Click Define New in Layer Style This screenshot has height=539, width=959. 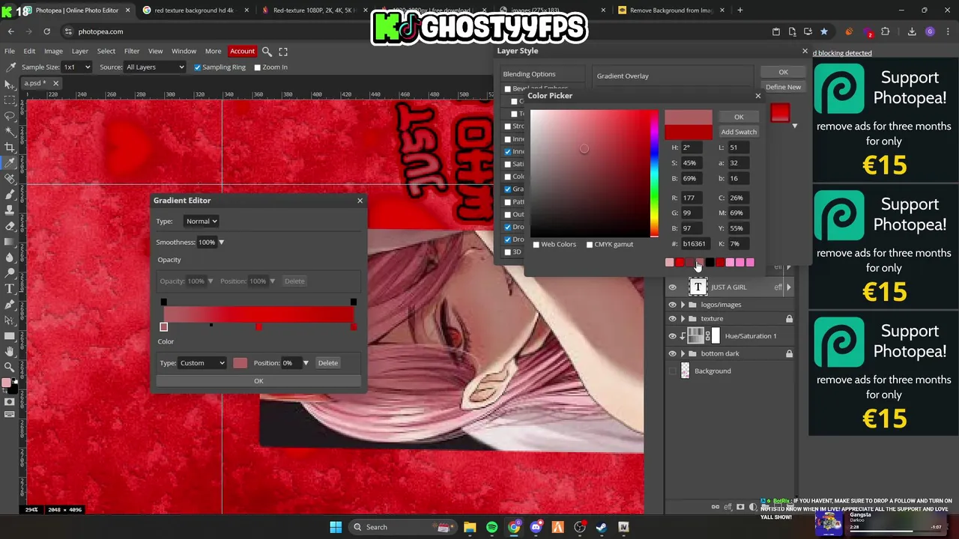pos(783,87)
